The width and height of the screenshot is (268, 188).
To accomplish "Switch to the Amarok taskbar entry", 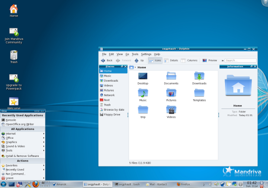I will coord(67,184).
